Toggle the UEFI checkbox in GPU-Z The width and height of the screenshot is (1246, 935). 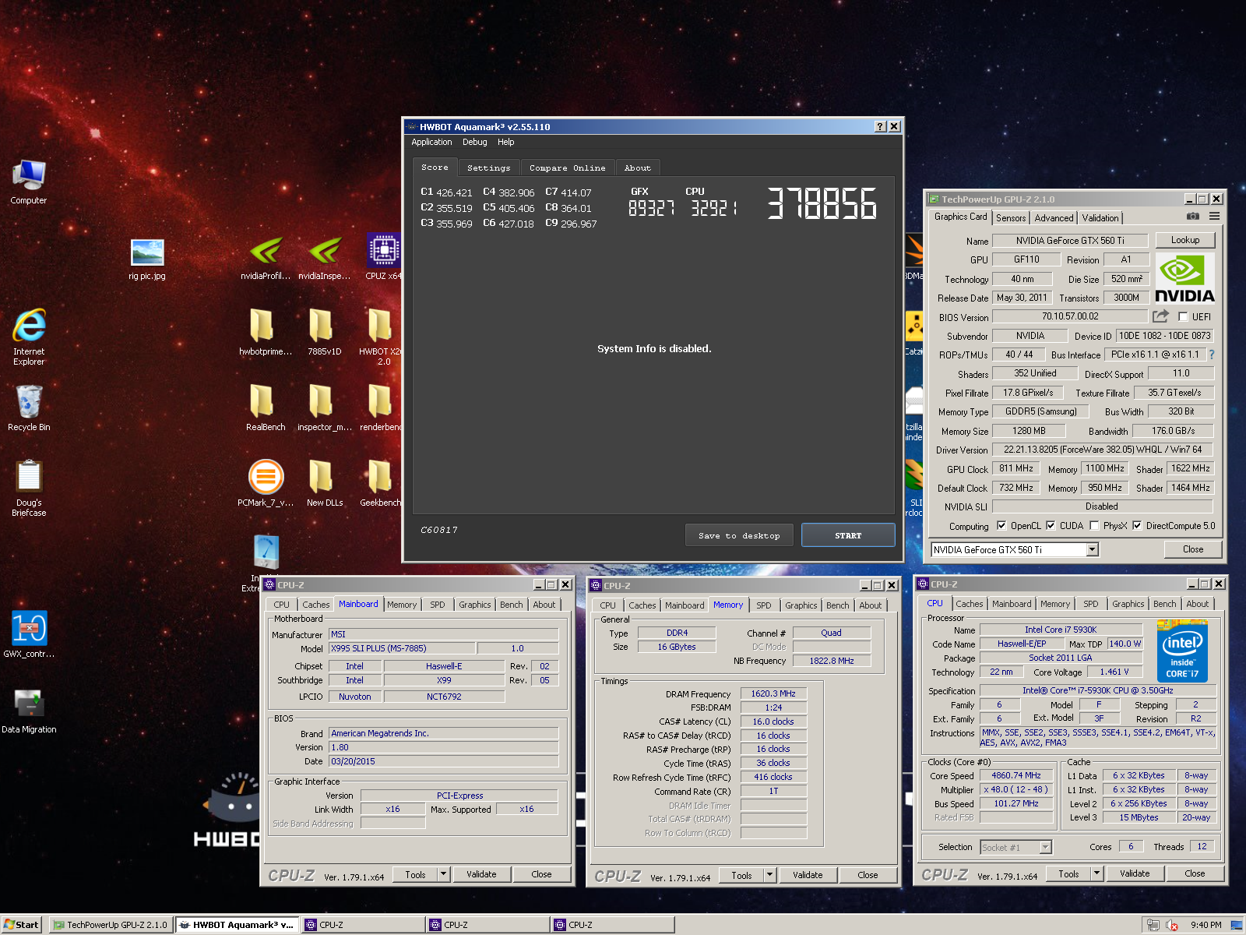pyautogui.click(x=1183, y=317)
